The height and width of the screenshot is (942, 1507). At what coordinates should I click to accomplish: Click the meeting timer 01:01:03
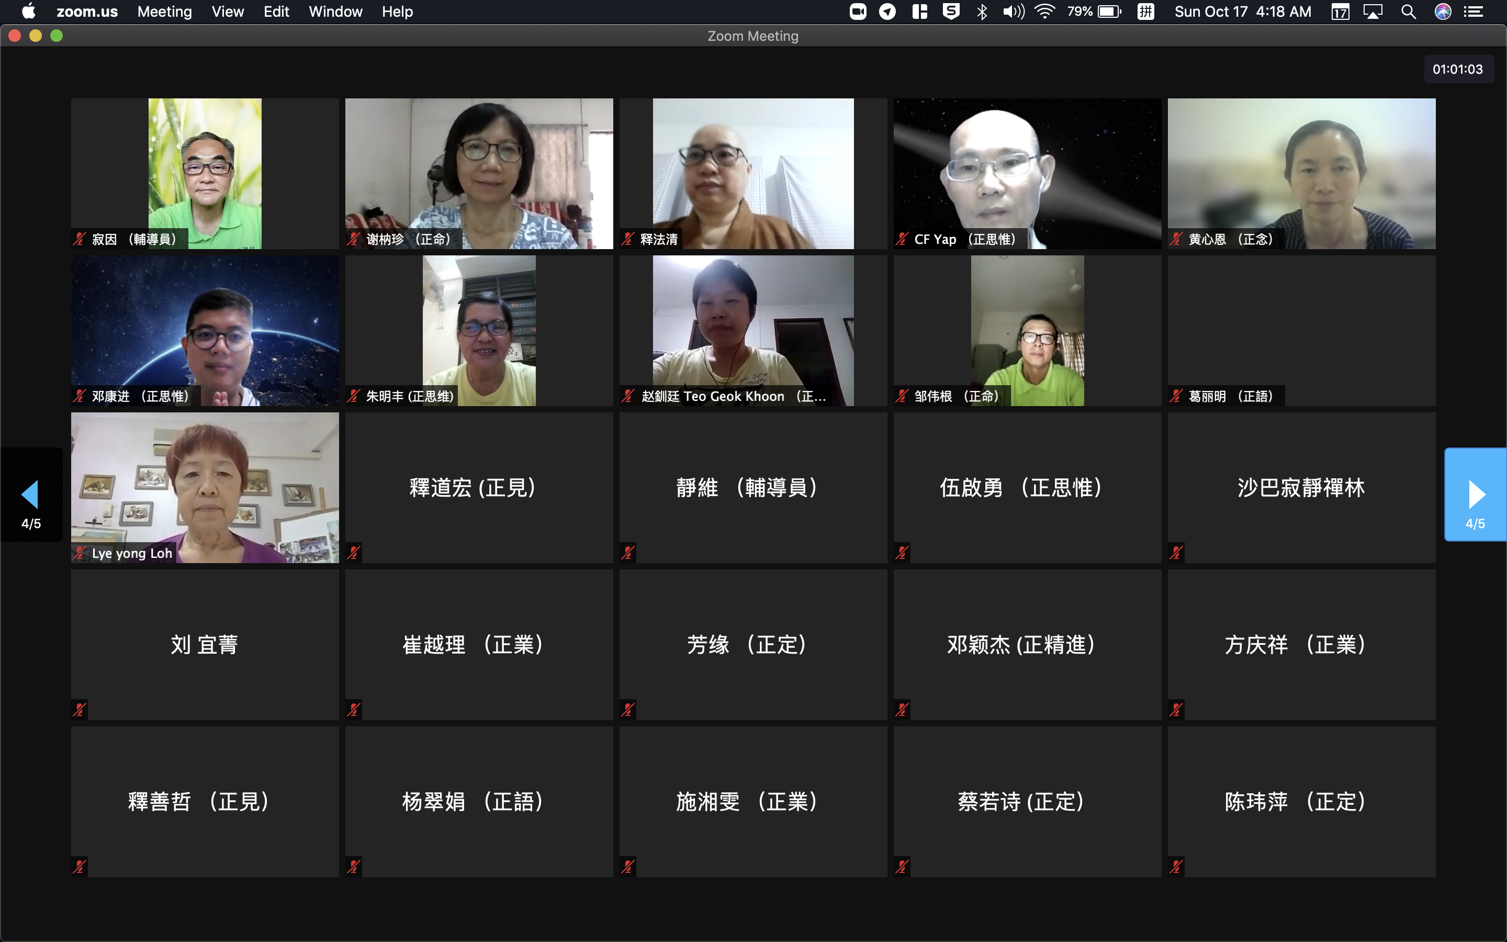[1457, 69]
